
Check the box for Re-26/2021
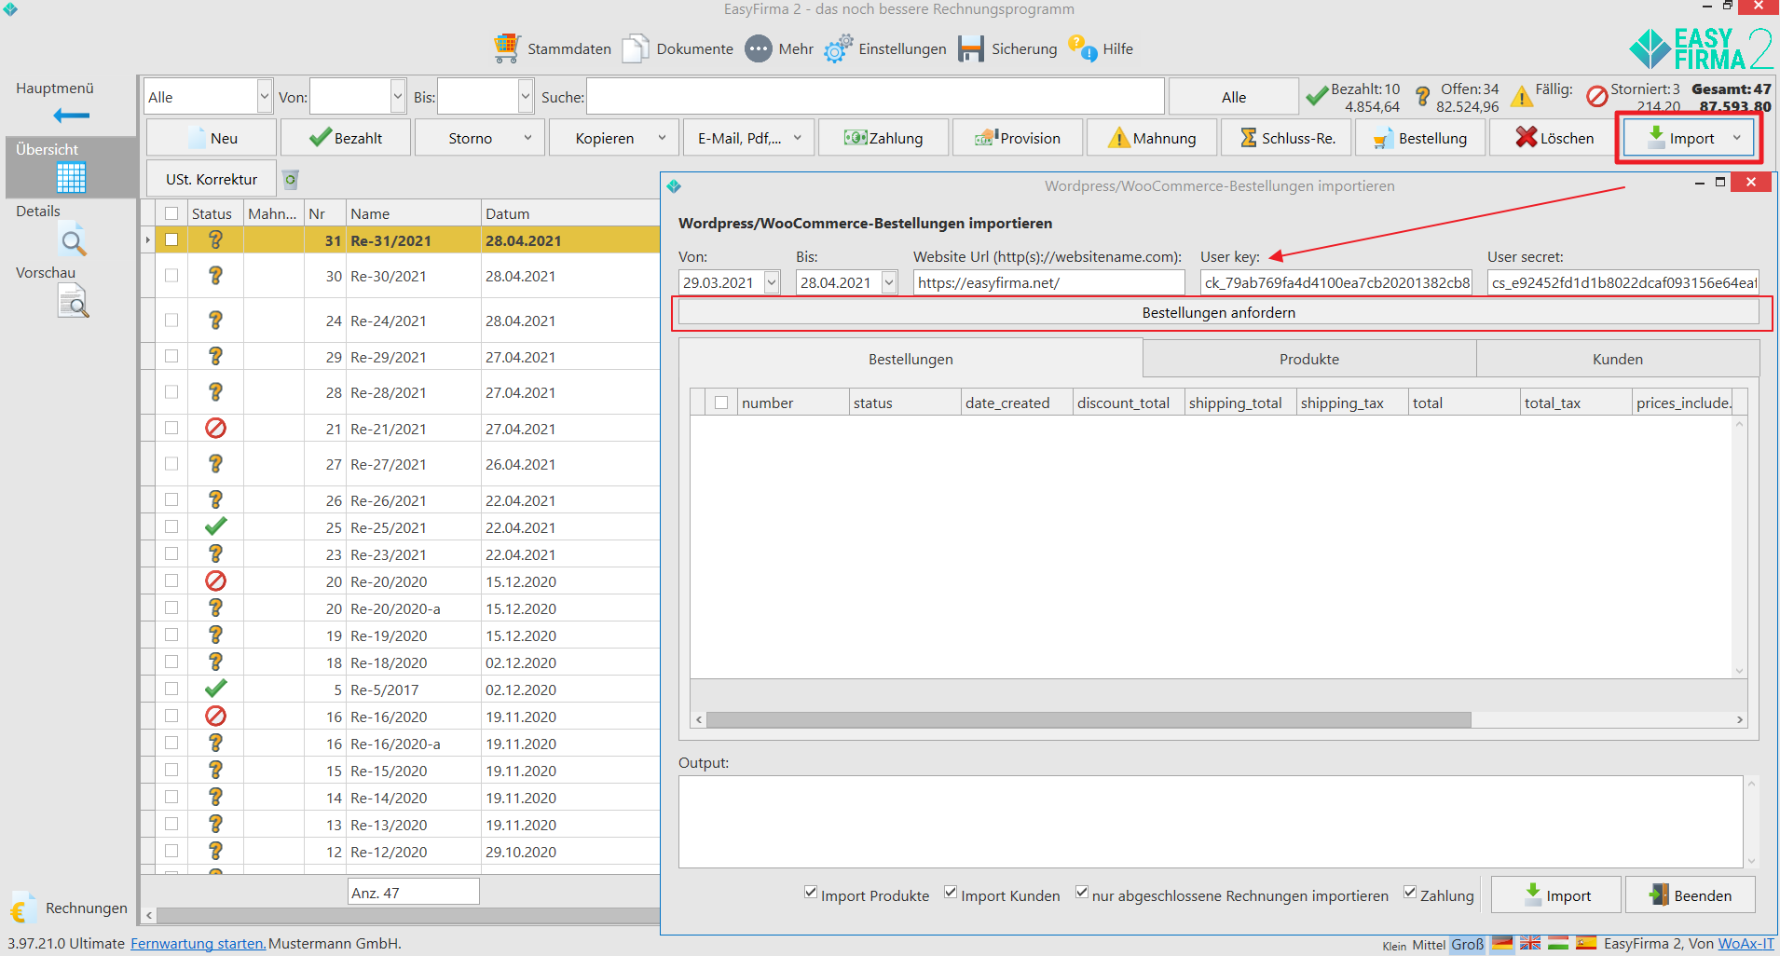click(x=171, y=499)
